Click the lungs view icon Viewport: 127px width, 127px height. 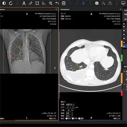[x=110, y=3]
